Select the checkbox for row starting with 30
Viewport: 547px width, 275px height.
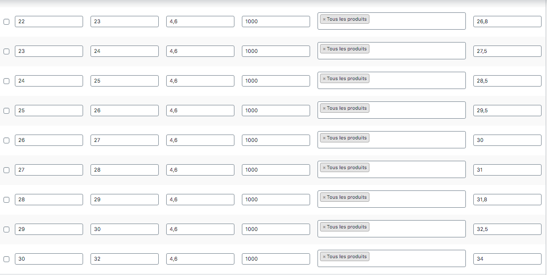pos(6,259)
